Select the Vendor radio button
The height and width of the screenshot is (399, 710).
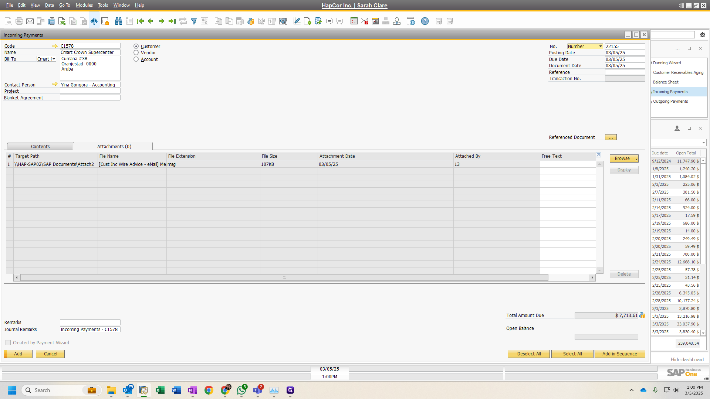click(136, 52)
